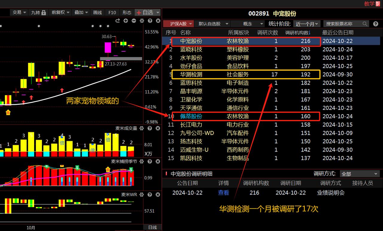
Task: Open 调研方式 全部 dropdown
Action: 360,174
